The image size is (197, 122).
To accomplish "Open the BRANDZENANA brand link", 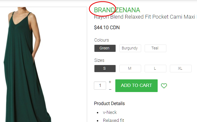I will point(117,10).
